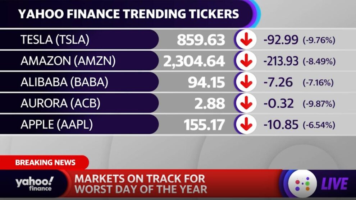Image resolution: width=356 pixels, height=200 pixels.
Task: Click Tesla's red down arrow icon
Action: coord(246,40)
